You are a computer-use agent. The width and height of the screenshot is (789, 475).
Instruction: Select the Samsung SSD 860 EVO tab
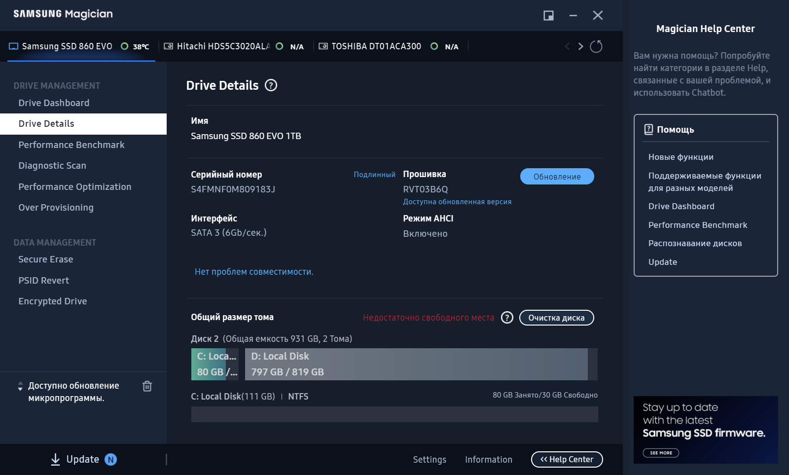[81, 46]
